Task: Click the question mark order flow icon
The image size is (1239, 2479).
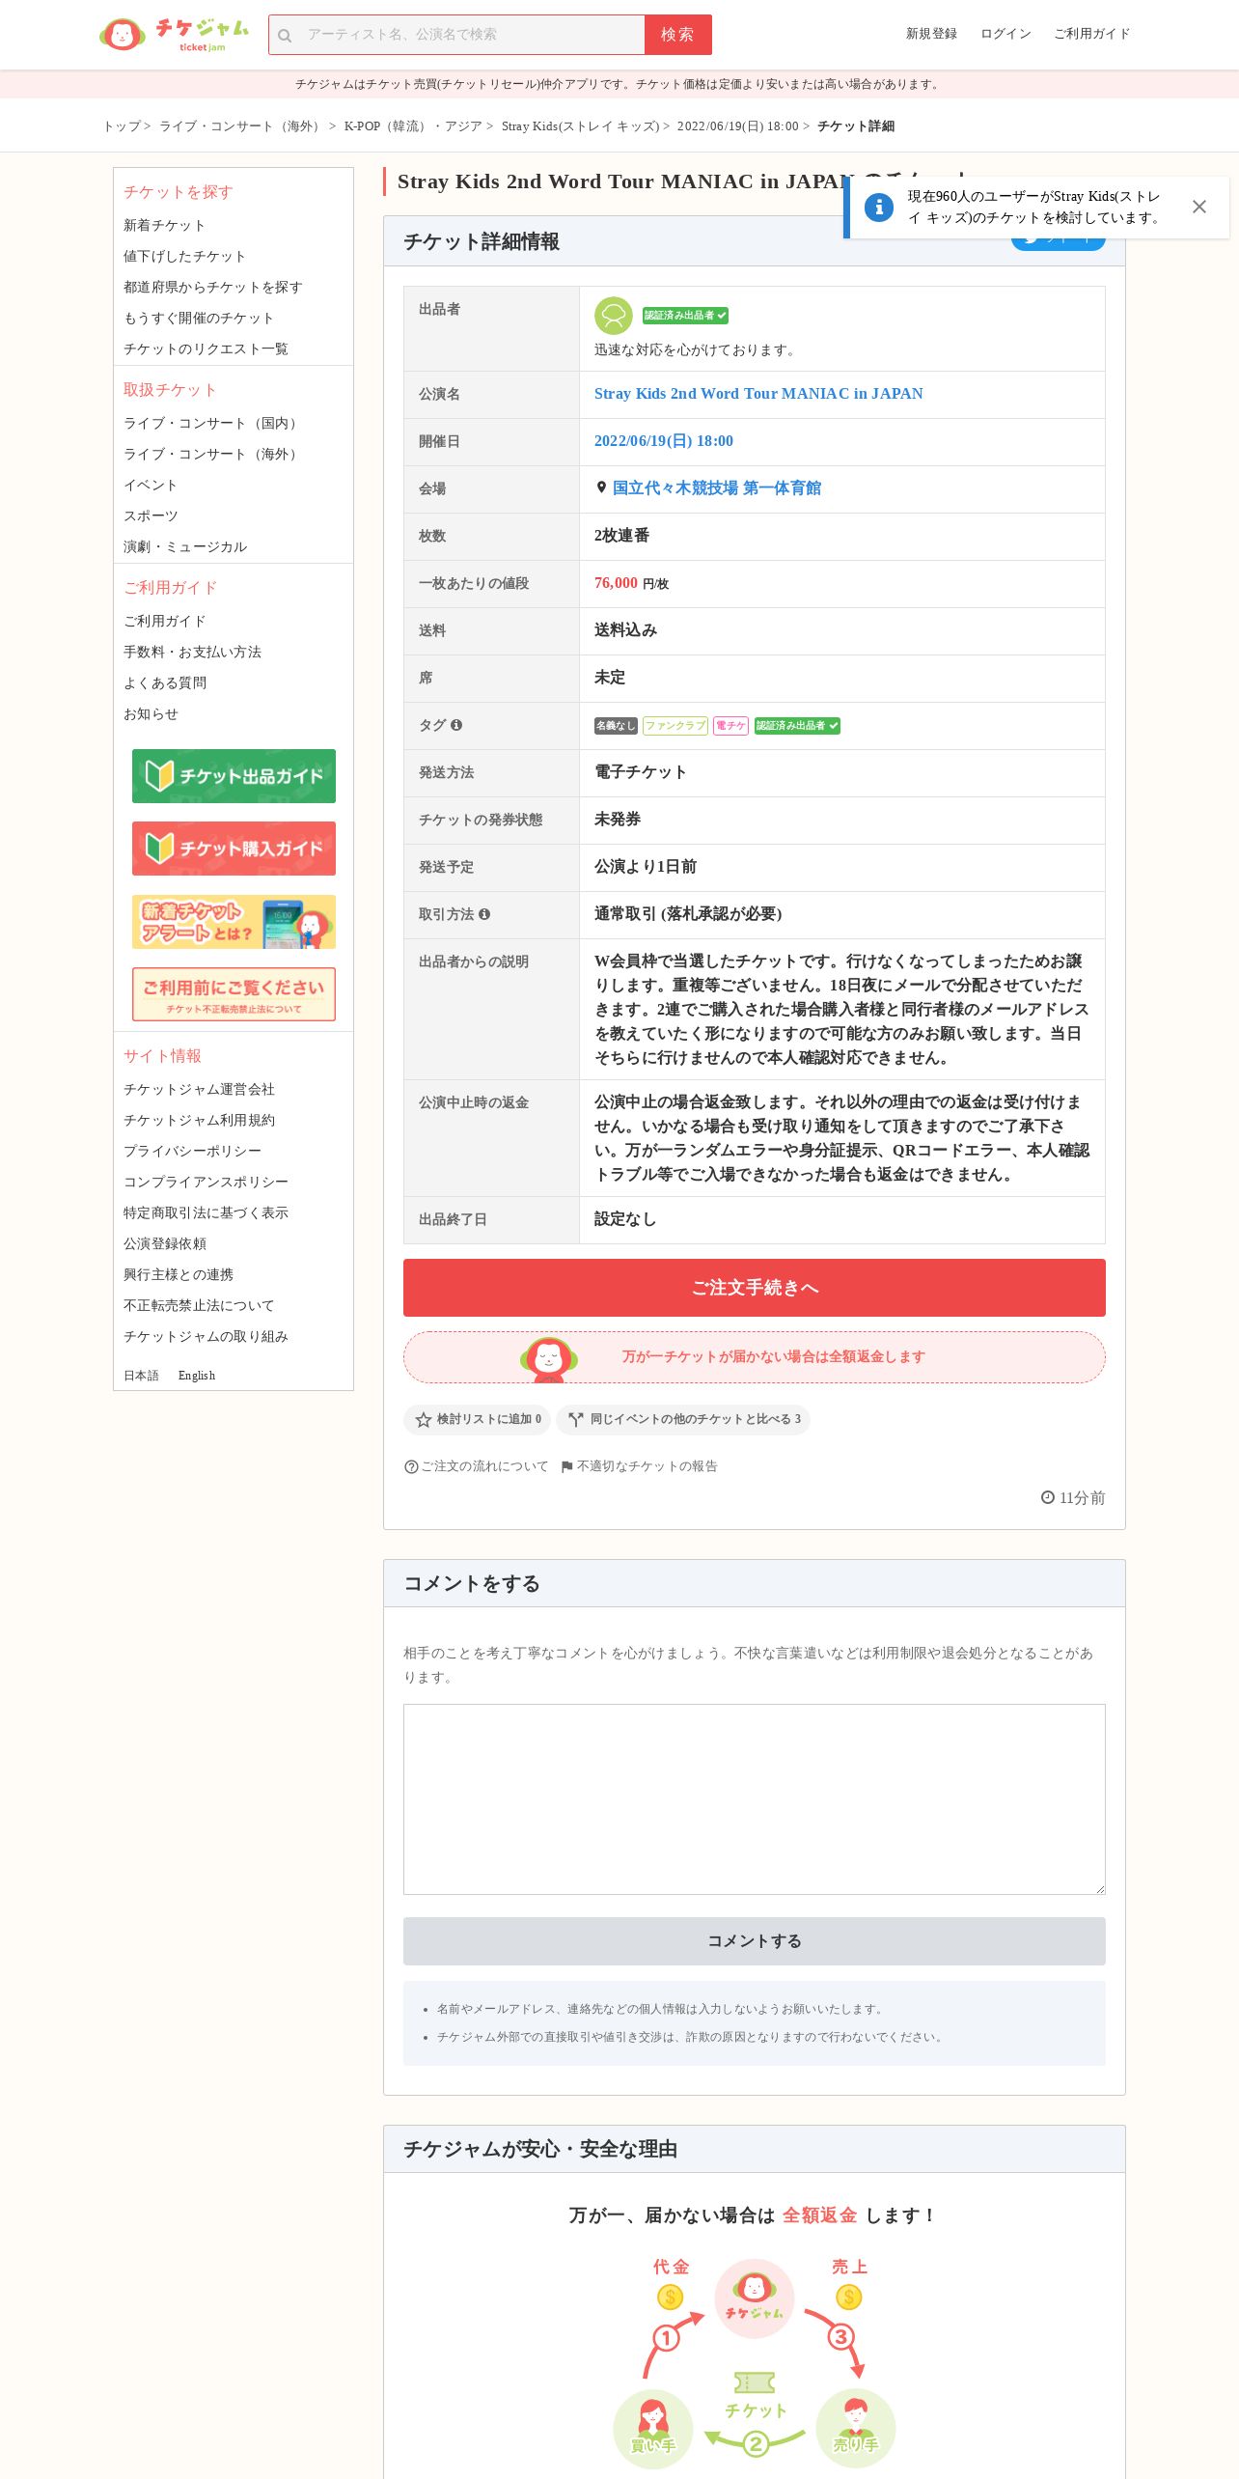Action: 411,1466
